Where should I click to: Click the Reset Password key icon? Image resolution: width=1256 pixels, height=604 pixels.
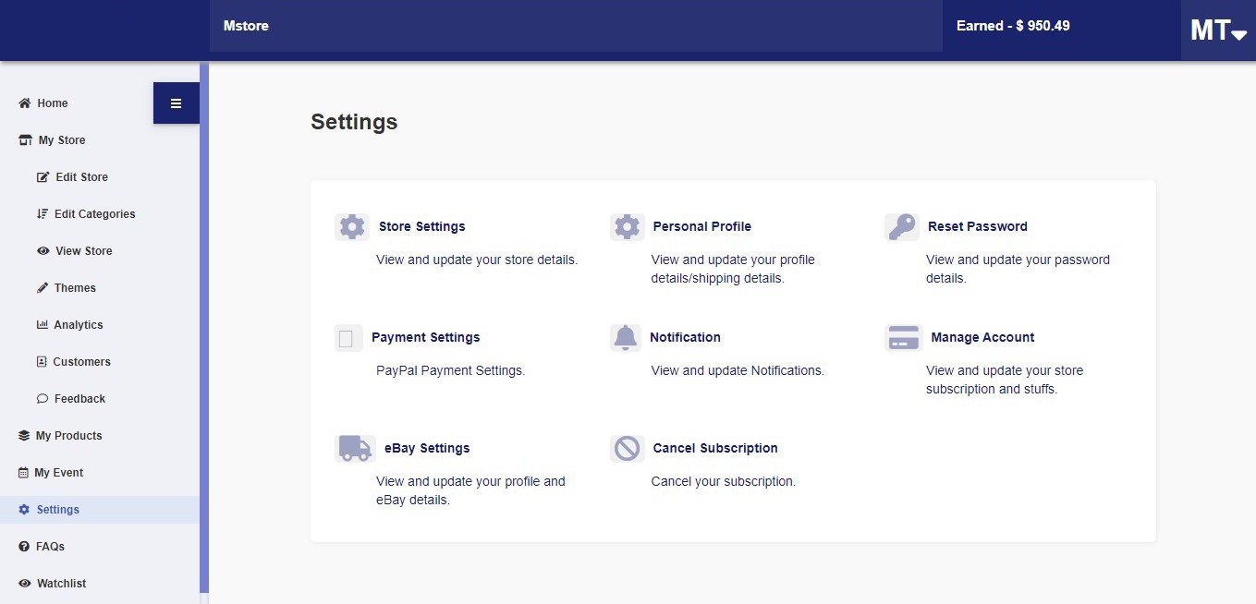coord(902,227)
